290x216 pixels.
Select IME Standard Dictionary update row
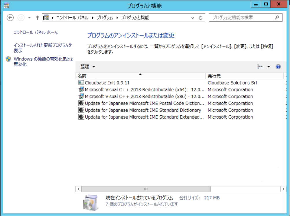pos(181,110)
